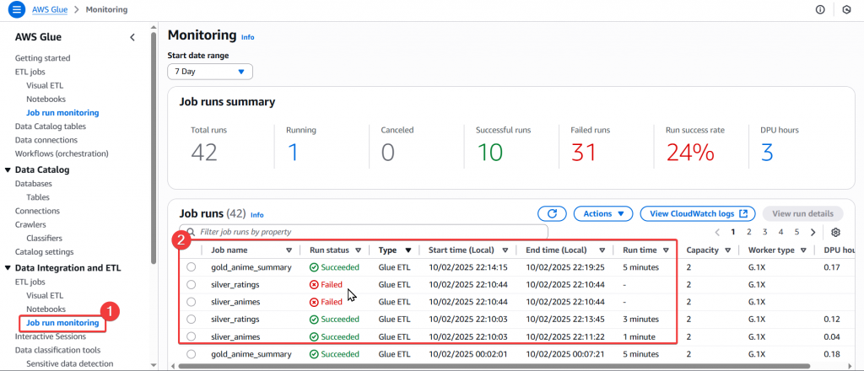The width and height of the screenshot is (864, 371).
Task: Go to page 2 of job runs
Action: pyautogui.click(x=749, y=232)
